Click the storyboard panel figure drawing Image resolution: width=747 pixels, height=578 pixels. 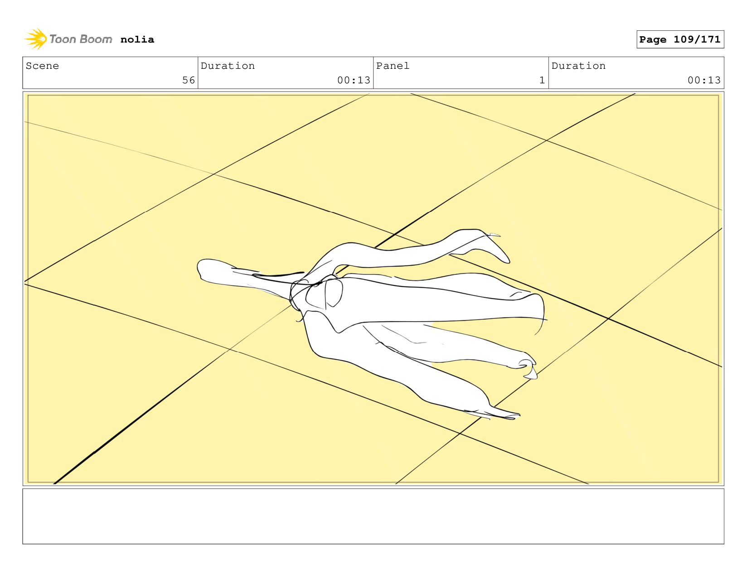click(372, 324)
